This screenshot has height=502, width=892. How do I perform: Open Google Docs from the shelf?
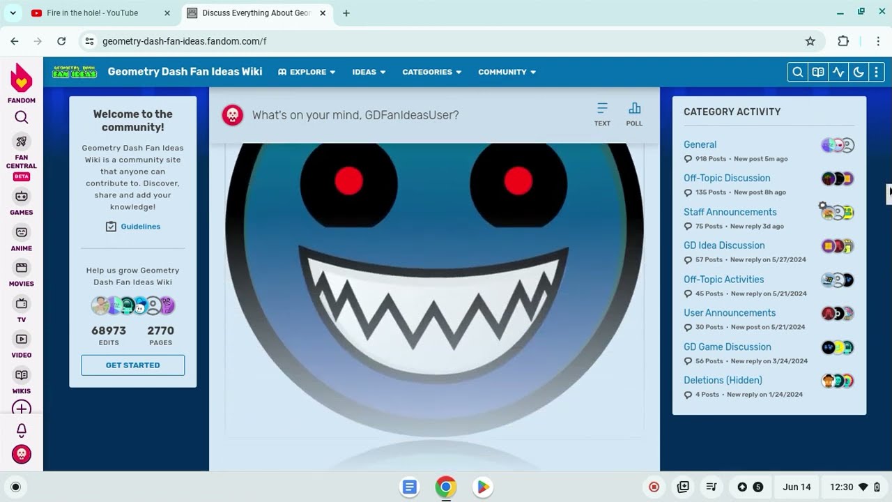coord(410,487)
